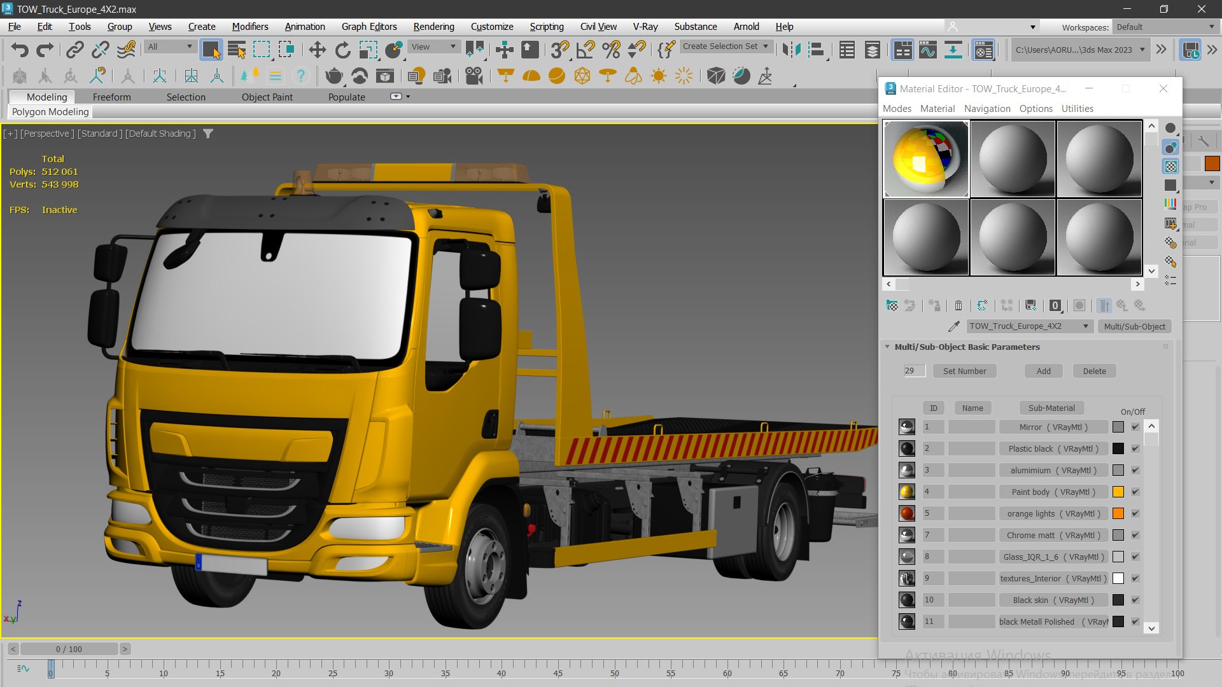The height and width of the screenshot is (687, 1222).
Task: Toggle the sample Background checker icon
Action: click(x=1170, y=167)
